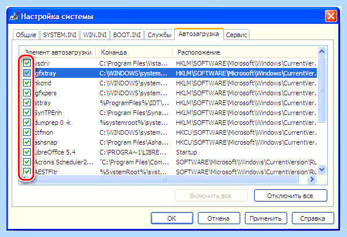Uncheck the SynTPEnh startup checkbox
Viewport: 347px width, 237px height.
click(27, 113)
